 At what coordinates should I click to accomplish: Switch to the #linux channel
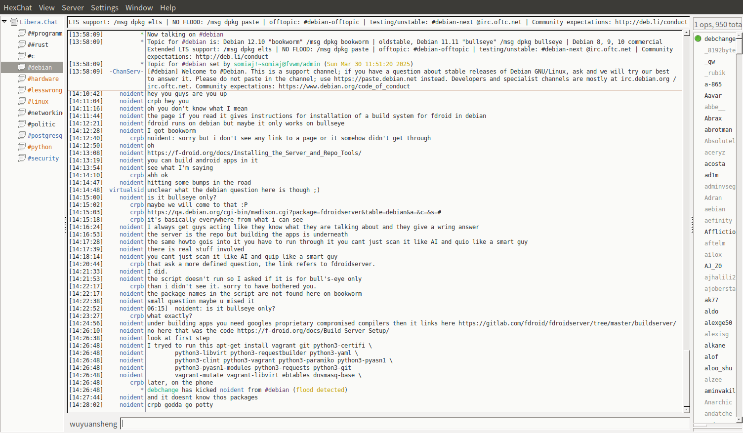click(x=38, y=101)
